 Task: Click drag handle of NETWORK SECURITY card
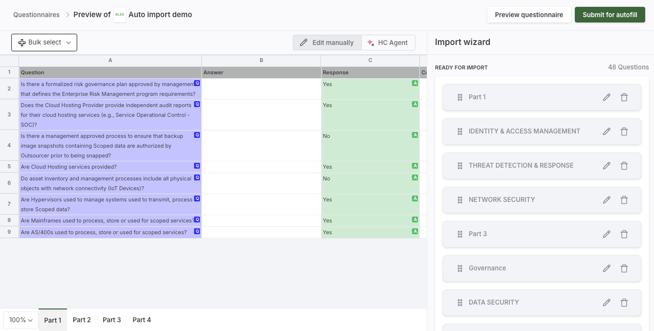point(460,200)
